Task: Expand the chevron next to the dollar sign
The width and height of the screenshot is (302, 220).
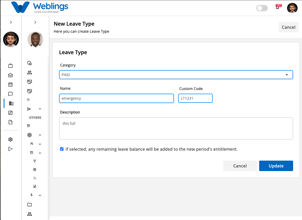Action: click(40, 195)
